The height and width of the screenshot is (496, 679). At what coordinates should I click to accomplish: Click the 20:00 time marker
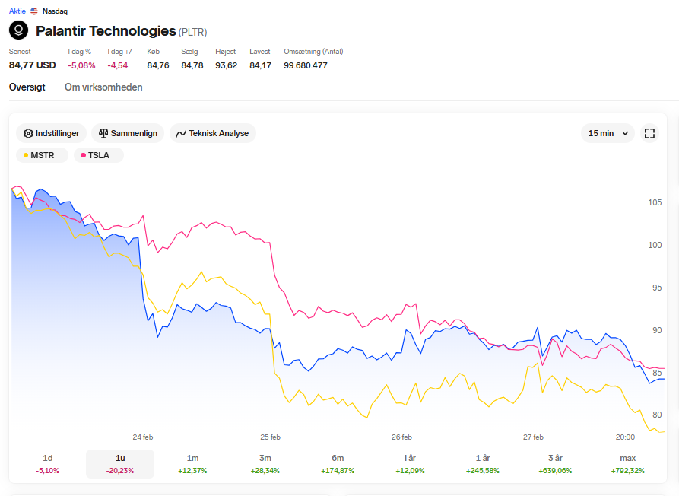(625, 437)
